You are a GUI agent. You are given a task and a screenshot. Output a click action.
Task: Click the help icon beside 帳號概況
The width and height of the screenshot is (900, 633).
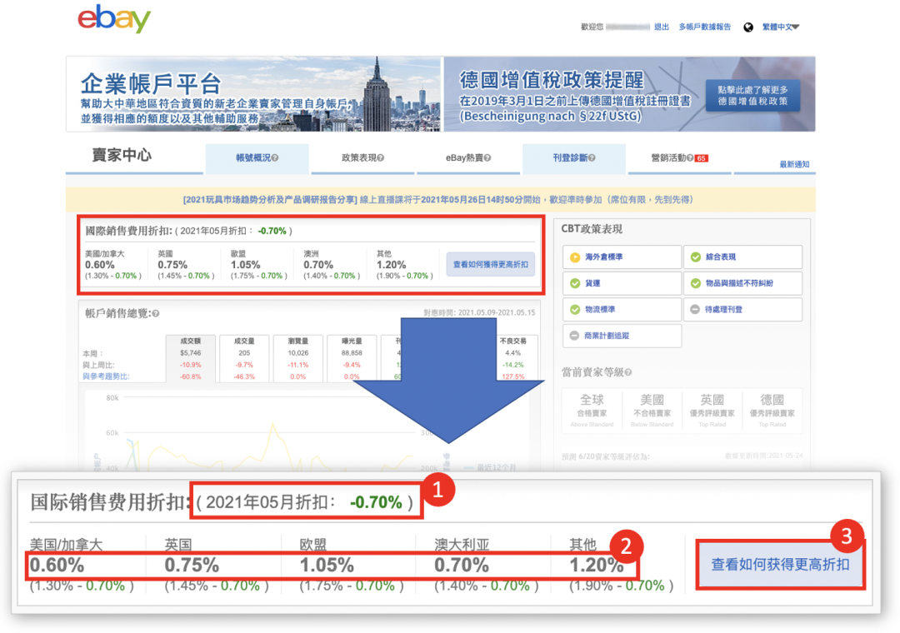pos(275,157)
